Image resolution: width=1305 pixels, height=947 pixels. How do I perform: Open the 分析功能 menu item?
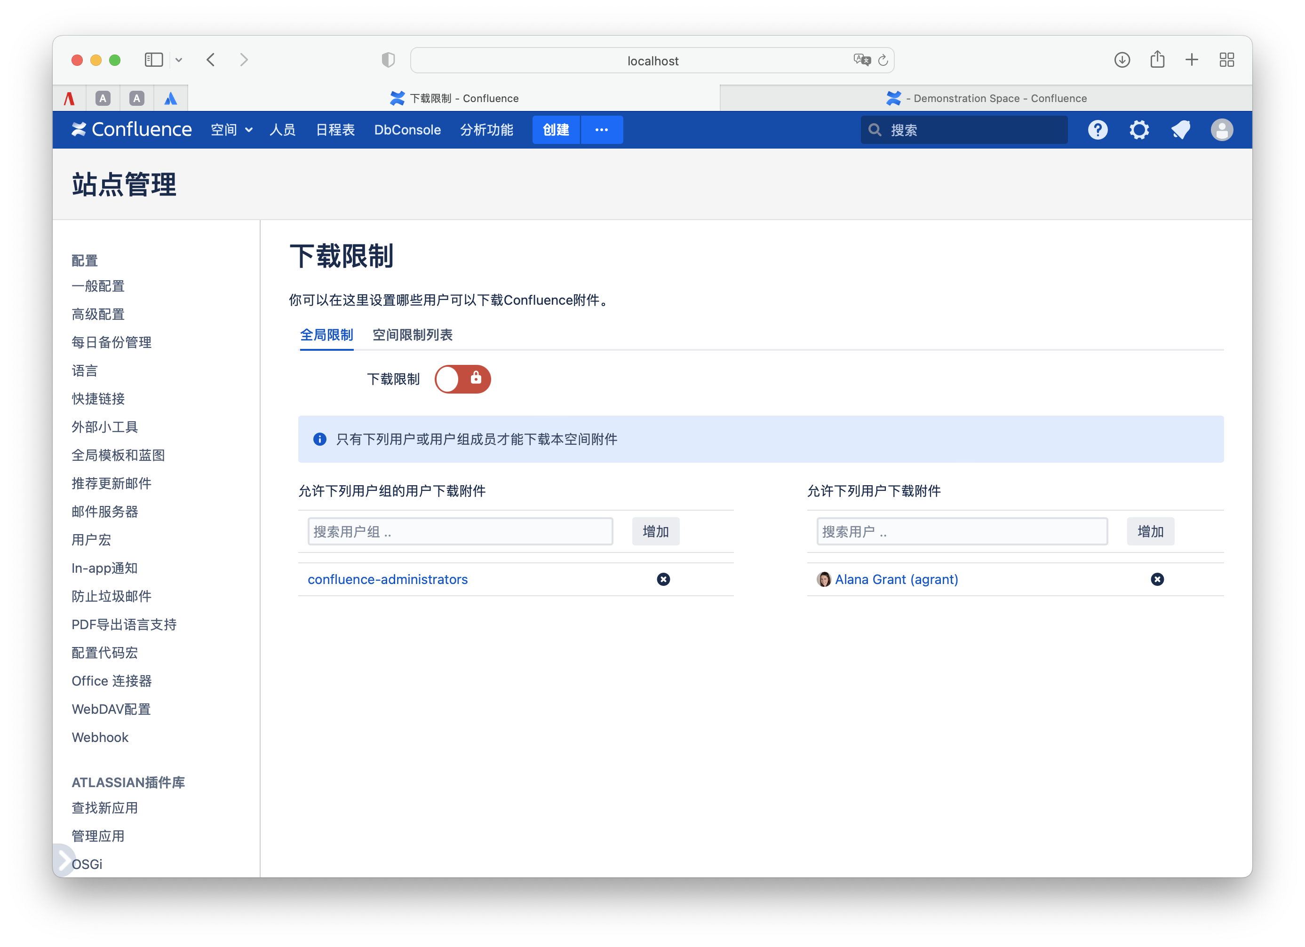(486, 130)
